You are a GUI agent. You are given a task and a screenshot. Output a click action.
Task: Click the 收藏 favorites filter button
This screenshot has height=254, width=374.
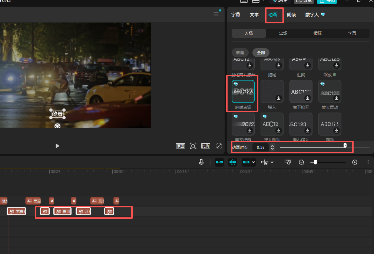[240, 53]
